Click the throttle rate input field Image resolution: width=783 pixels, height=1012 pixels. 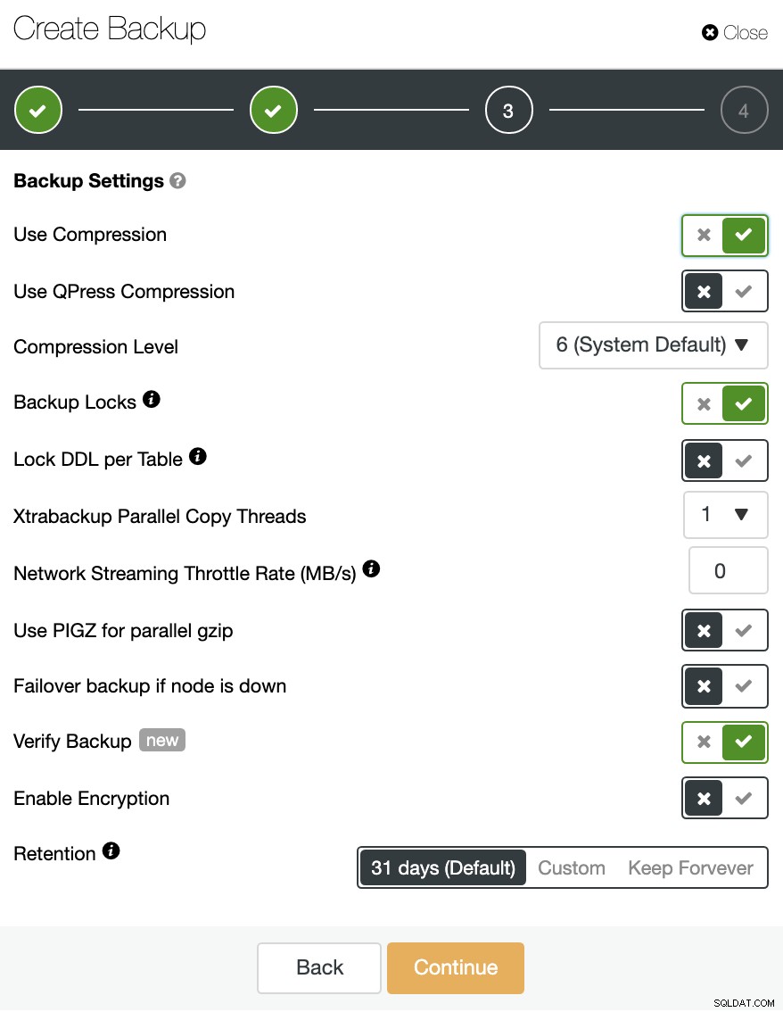pyautogui.click(x=729, y=570)
